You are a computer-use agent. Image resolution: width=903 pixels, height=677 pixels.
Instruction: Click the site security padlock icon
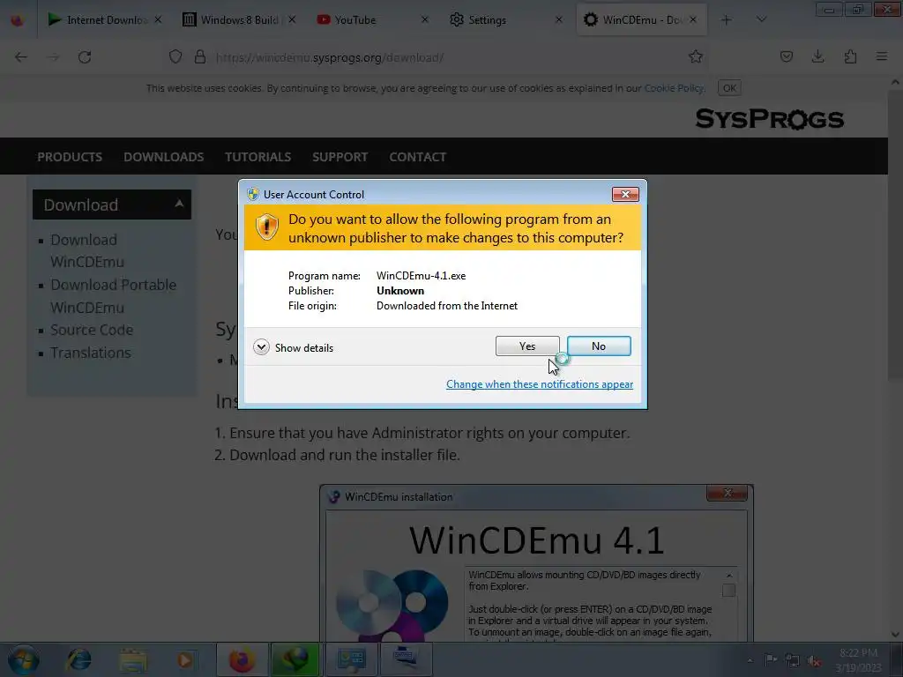point(200,56)
